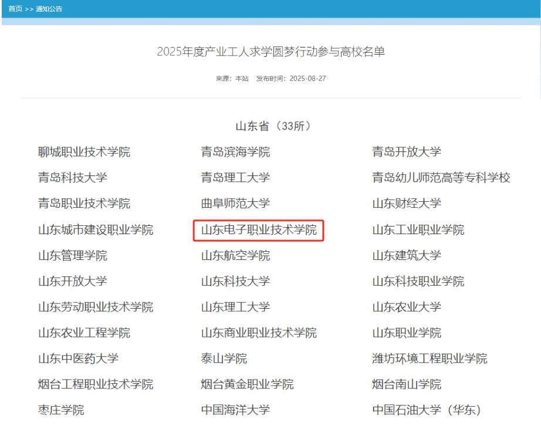The height and width of the screenshot is (436, 541).
Task: Open the 通知公告 breadcrumb link
Action: pos(49,9)
